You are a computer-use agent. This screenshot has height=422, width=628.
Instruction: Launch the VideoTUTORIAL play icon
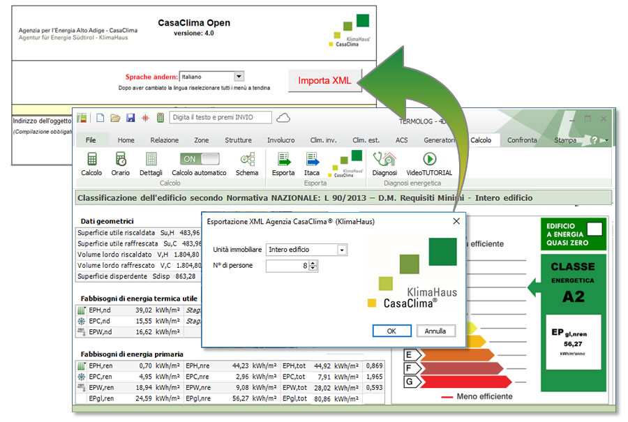coord(429,160)
